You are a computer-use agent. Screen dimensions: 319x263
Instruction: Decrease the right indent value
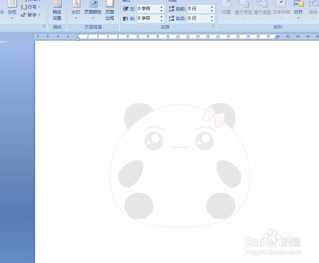tap(162, 20)
